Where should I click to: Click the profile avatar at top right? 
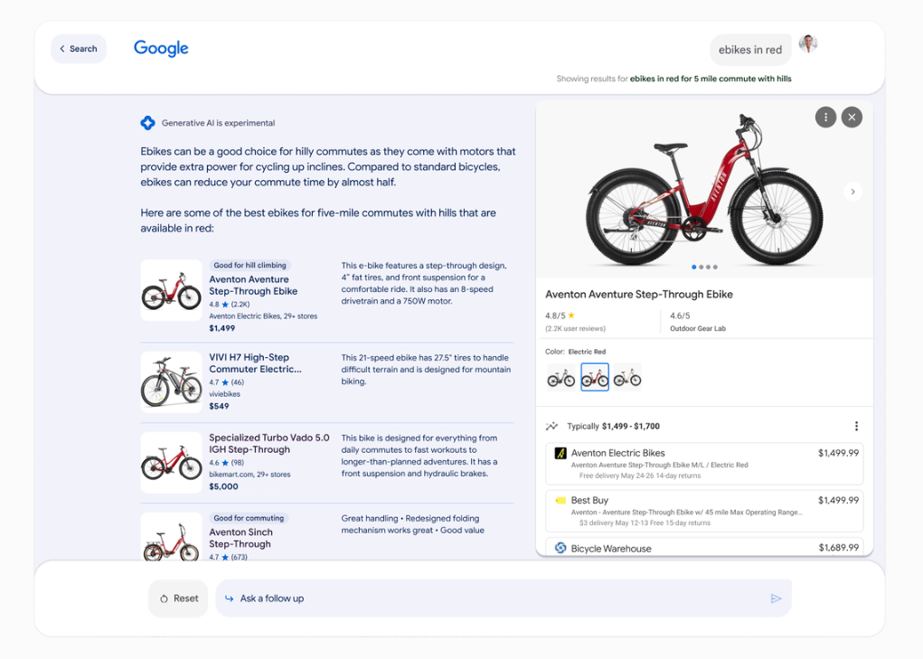(807, 43)
